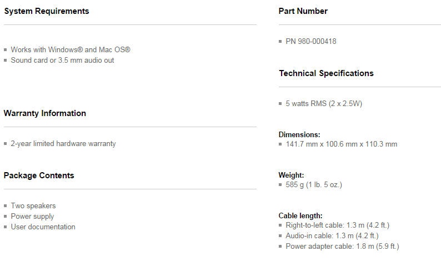441x261 pixels.
Task: Click the Power supply list item
Action: (32, 216)
